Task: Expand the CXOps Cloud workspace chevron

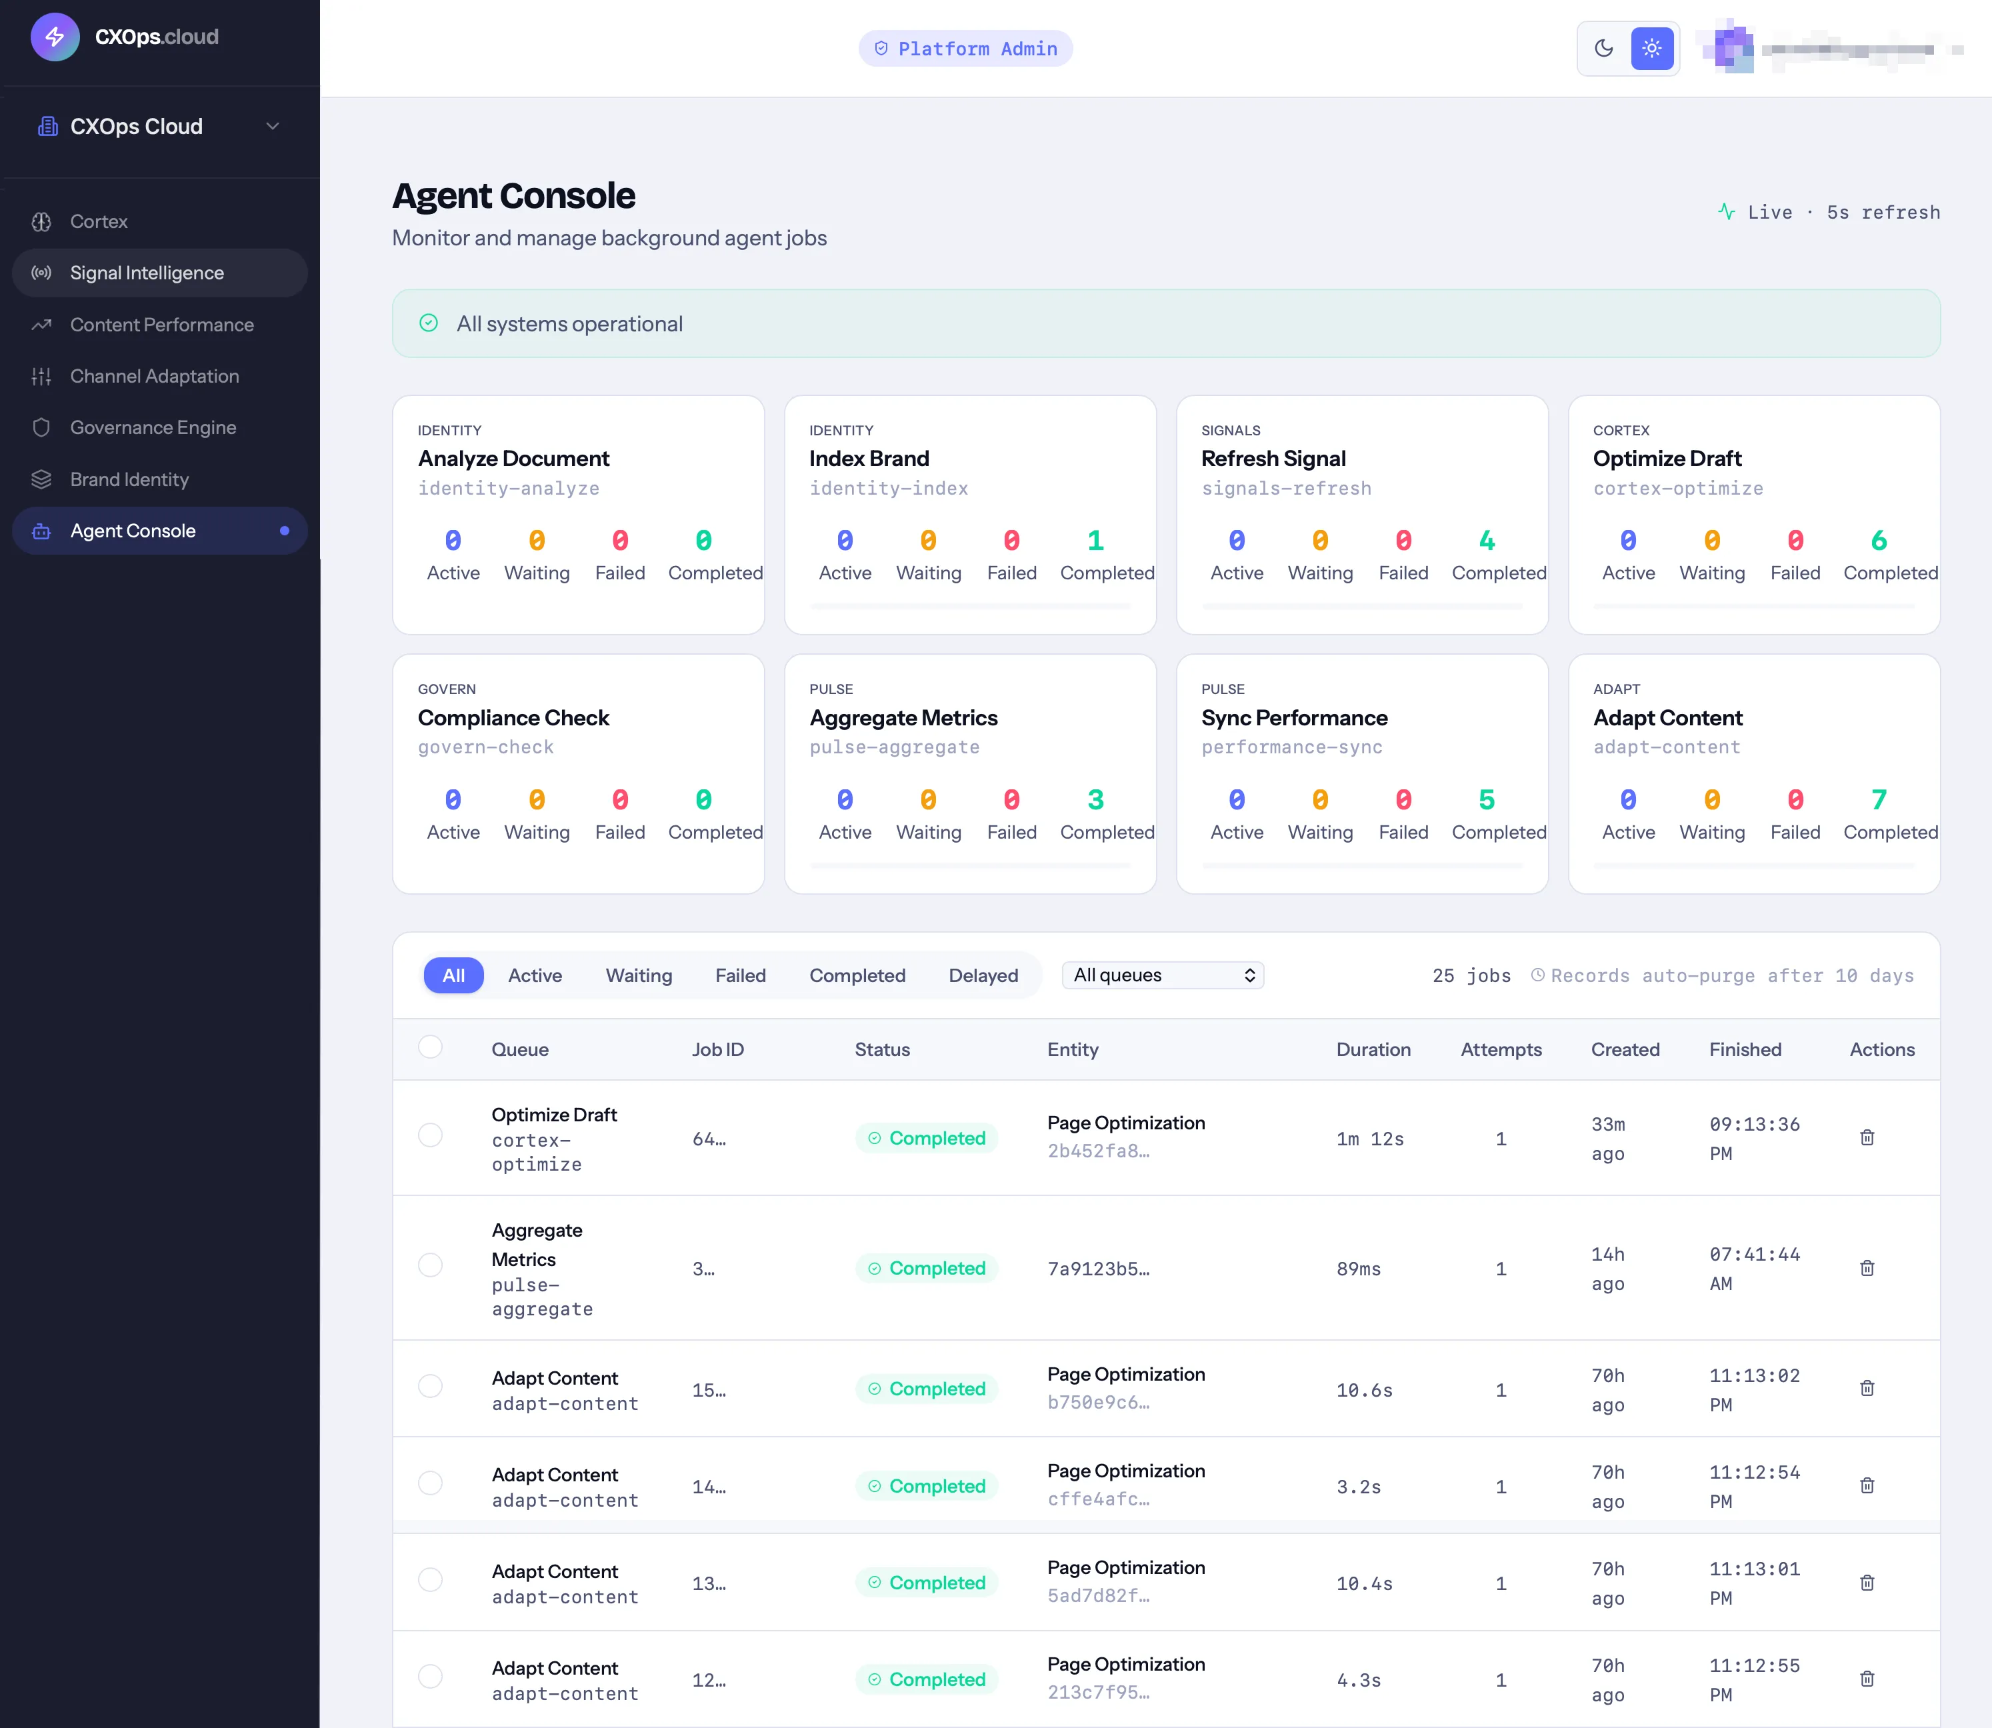Action: [x=273, y=126]
